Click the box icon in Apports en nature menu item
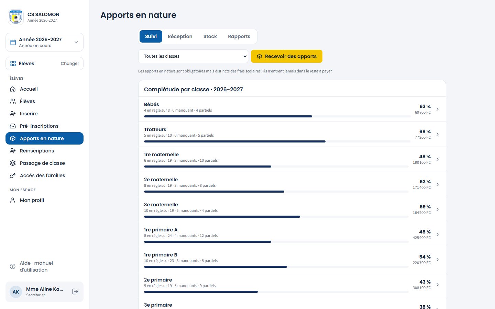Viewport: 495px width, 309px height. [x=13, y=138]
